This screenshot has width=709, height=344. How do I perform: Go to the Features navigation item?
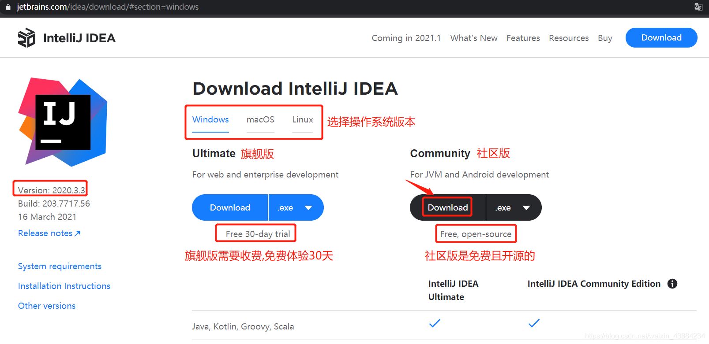point(523,38)
